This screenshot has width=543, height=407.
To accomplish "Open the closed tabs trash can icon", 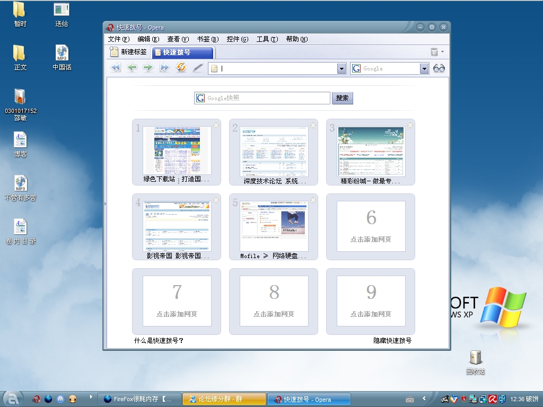I will (x=434, y=52).
